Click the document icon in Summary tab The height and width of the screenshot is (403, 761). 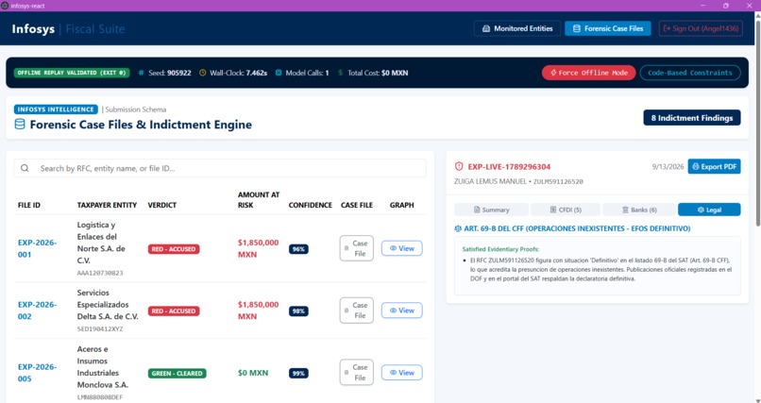[x=477, y=210]
